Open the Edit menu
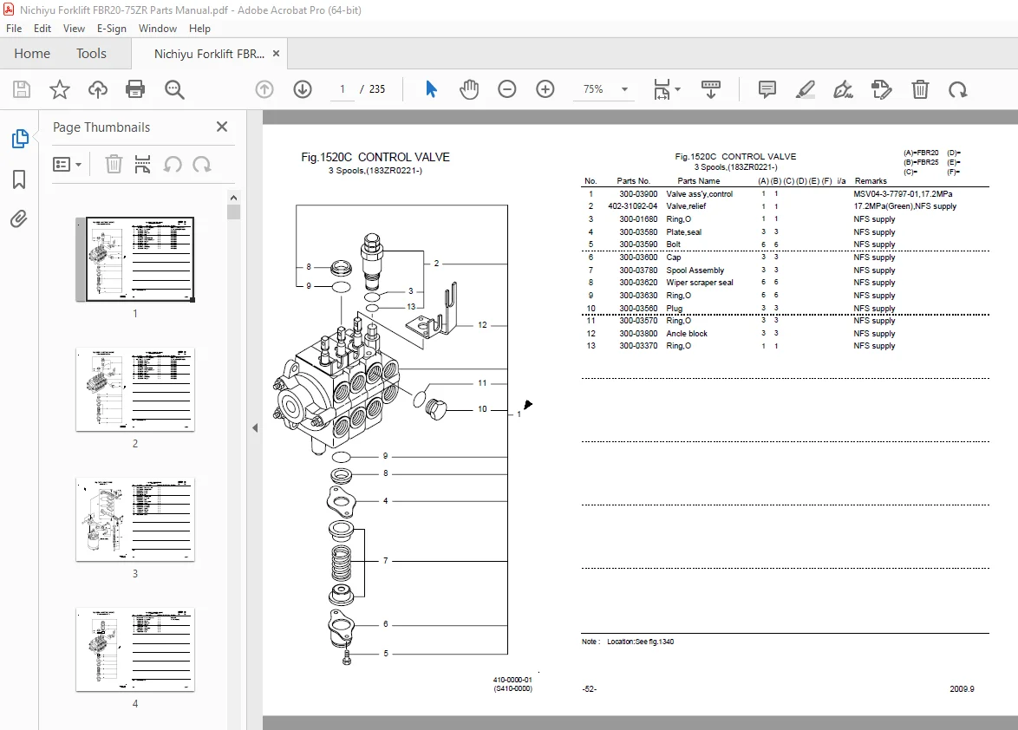1018x730 pixels. click(x=42, y=29)
